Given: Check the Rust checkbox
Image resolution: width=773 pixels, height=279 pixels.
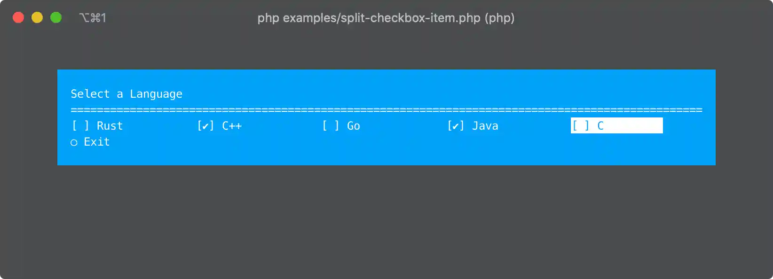Looking at the screenshot, I should point(79,125).
